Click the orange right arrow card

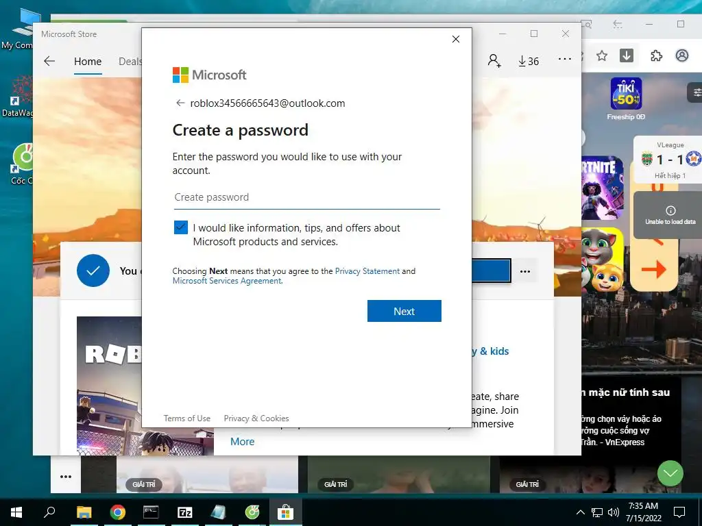(654, 269)
